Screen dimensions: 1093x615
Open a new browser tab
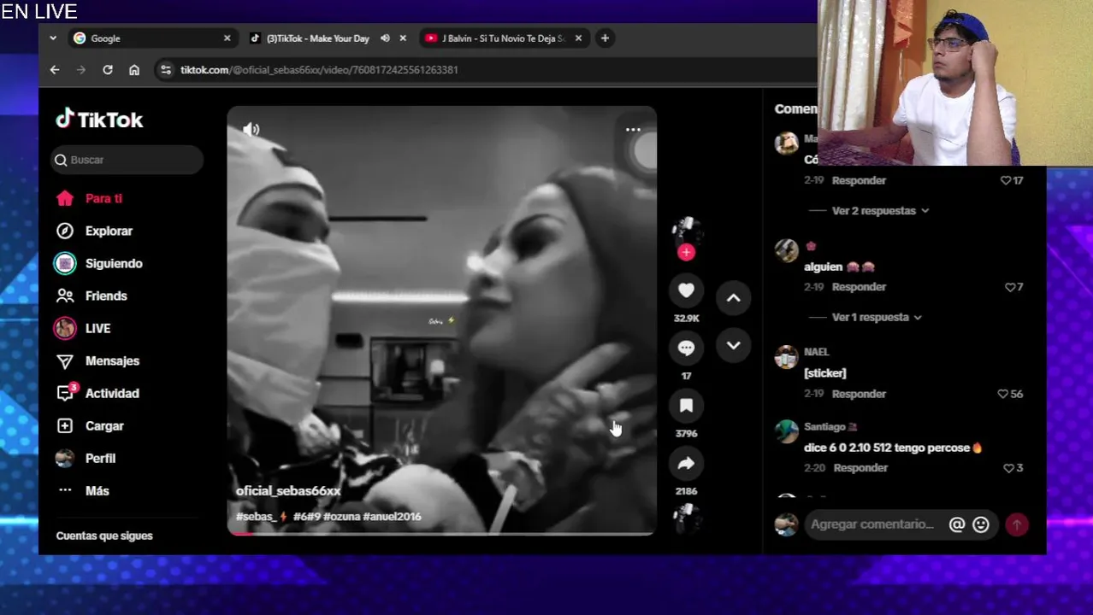(x=605, y=38)
